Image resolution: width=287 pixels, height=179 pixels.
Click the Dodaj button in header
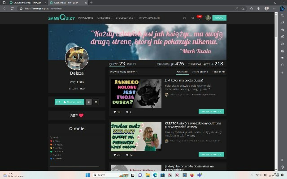[x=219, y=18]
